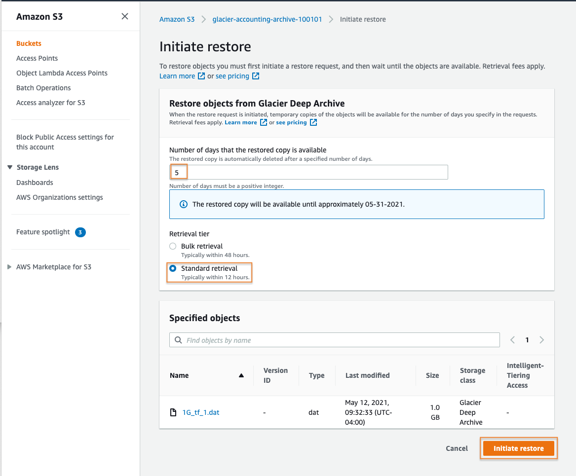Click the 1.0 GB size cell
The width and height of the screenshot is (576, 476).
435,412
